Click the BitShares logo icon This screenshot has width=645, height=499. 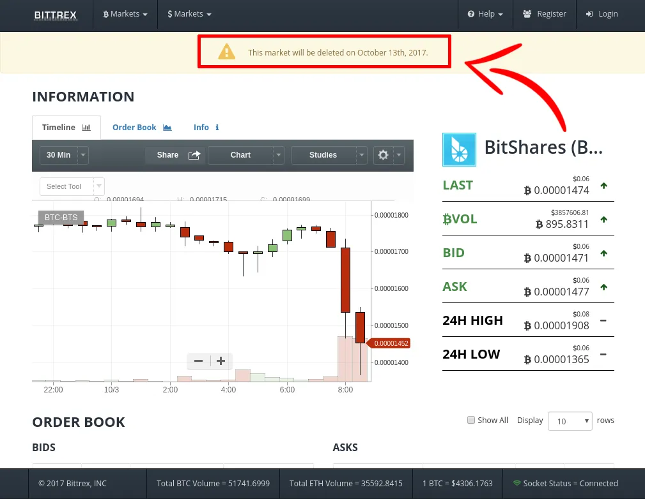pyautogui.click(x=459, y=149)
